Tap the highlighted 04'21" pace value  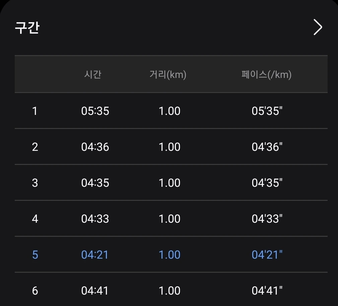click(267, 255)
